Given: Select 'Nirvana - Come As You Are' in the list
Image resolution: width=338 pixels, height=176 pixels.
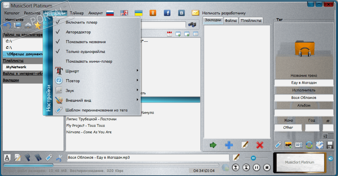Looking at the screenshot, I should 89,132.
